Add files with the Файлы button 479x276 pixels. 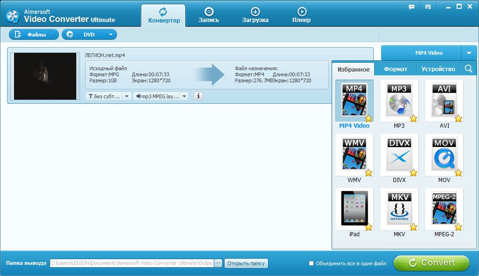(34, 35)
